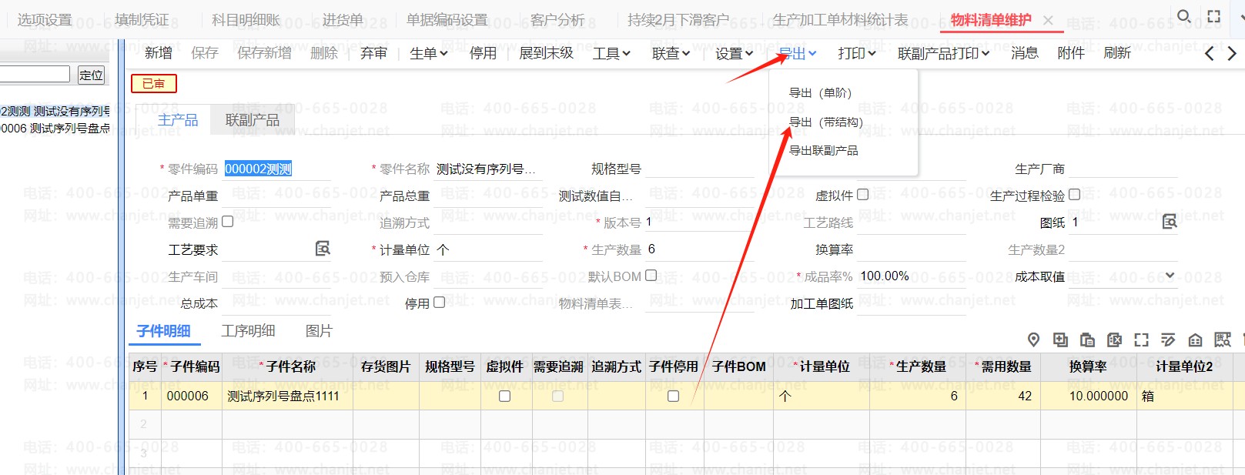Click the warehouse icon above the detail grid
Image resolution: width=1245 pixels, height=475 pixels.
1195,340
